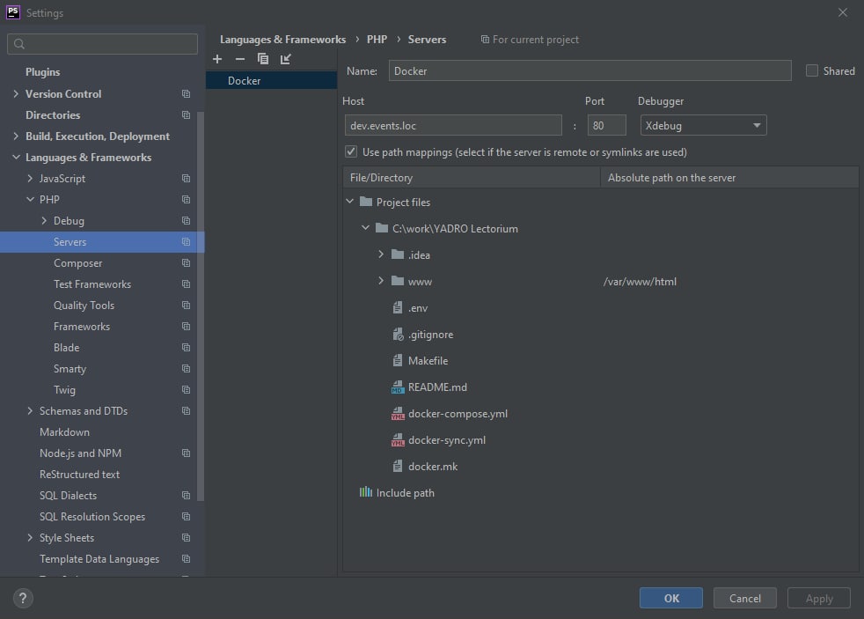Copy the selected server configuration

click(263, 59)
